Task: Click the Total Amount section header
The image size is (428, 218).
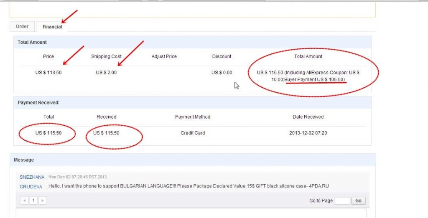Action: click(32, 42)
